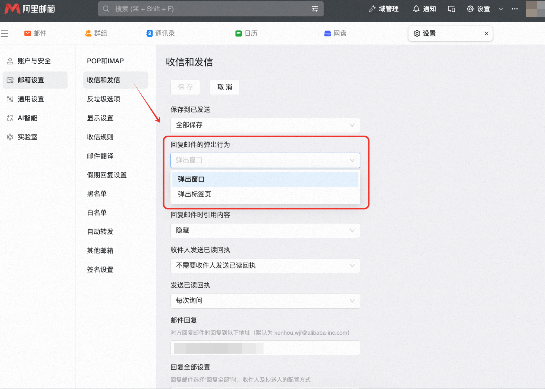The width and height of the screenshot is (545, 389).
Task: Switch to the 群组 tab
Action: [x=96, y=33]
